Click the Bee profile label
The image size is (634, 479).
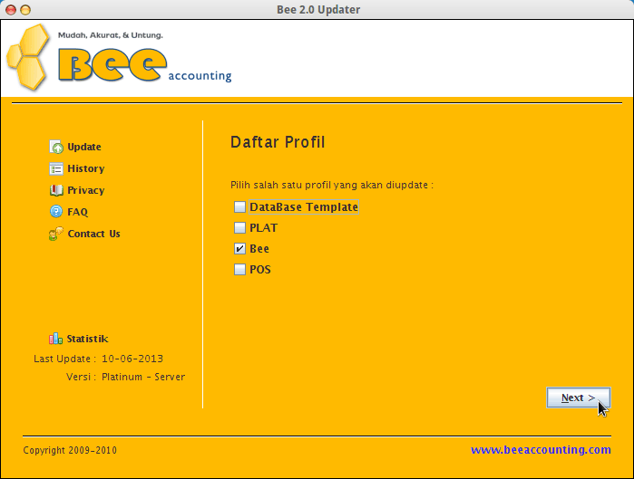(259, 249)
